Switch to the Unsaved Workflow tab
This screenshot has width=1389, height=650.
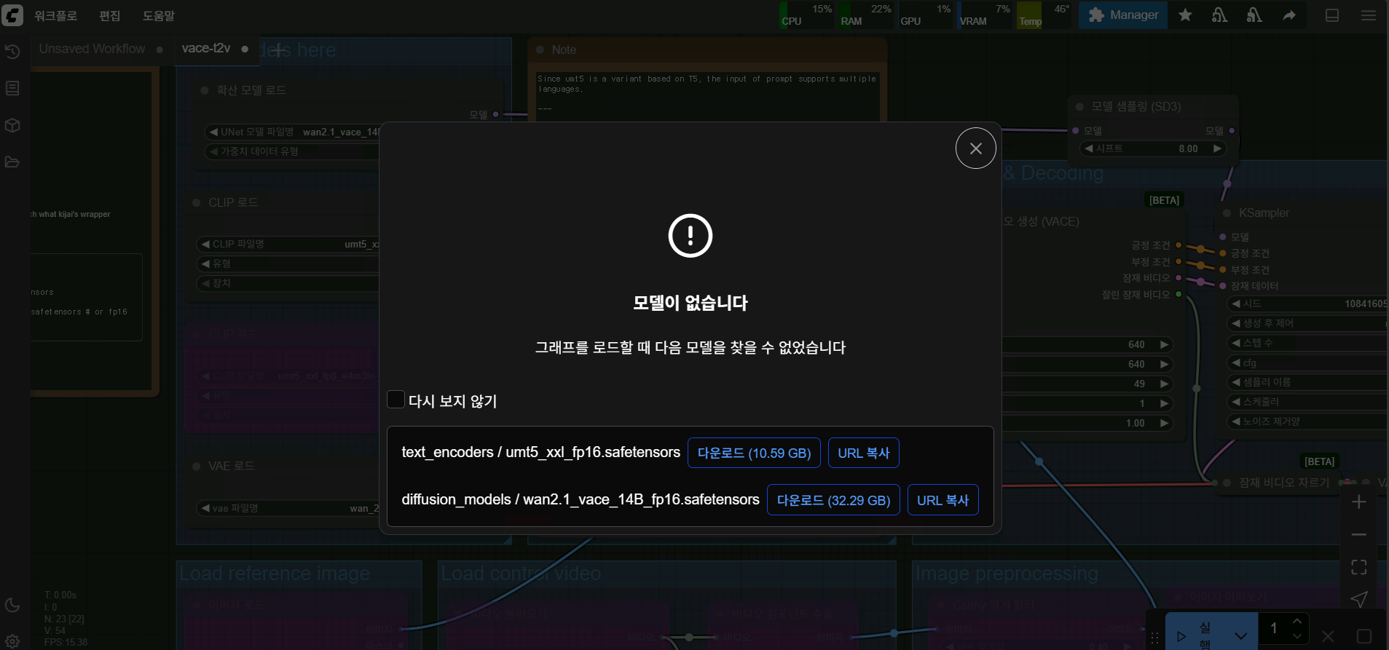(x=92, y=49)
